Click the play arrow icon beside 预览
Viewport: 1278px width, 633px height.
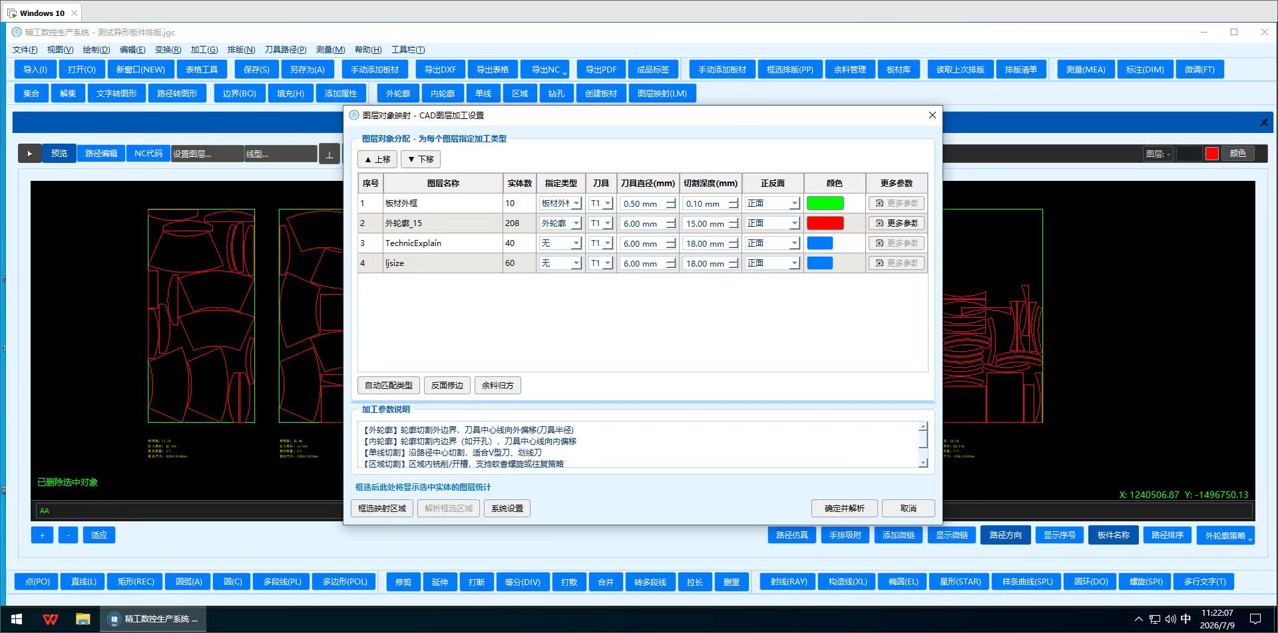(x=29, y=154)
